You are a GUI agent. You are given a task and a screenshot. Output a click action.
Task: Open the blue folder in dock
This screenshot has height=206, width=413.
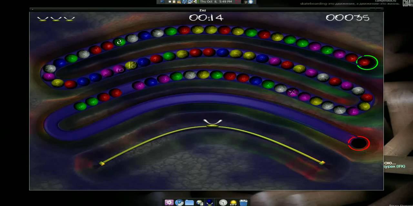(189, 202)
